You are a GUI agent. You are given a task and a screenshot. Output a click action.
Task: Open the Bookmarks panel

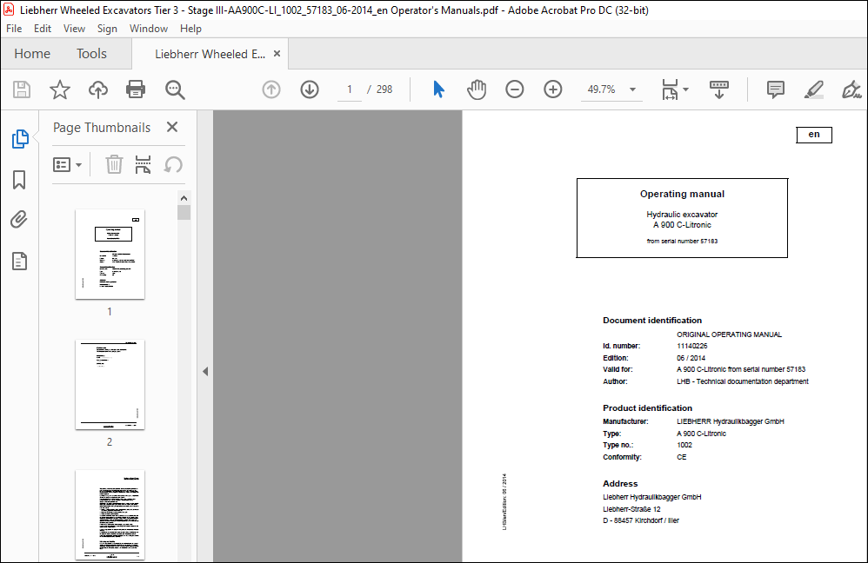coord(19,179)
